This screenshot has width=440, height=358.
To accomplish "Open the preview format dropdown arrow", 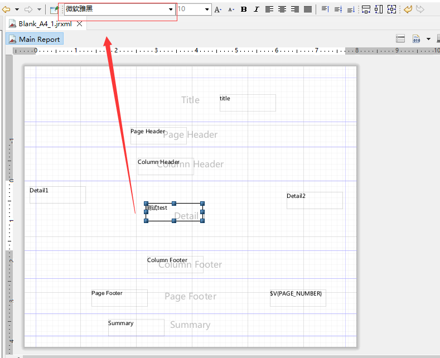I will click(428, 39).
